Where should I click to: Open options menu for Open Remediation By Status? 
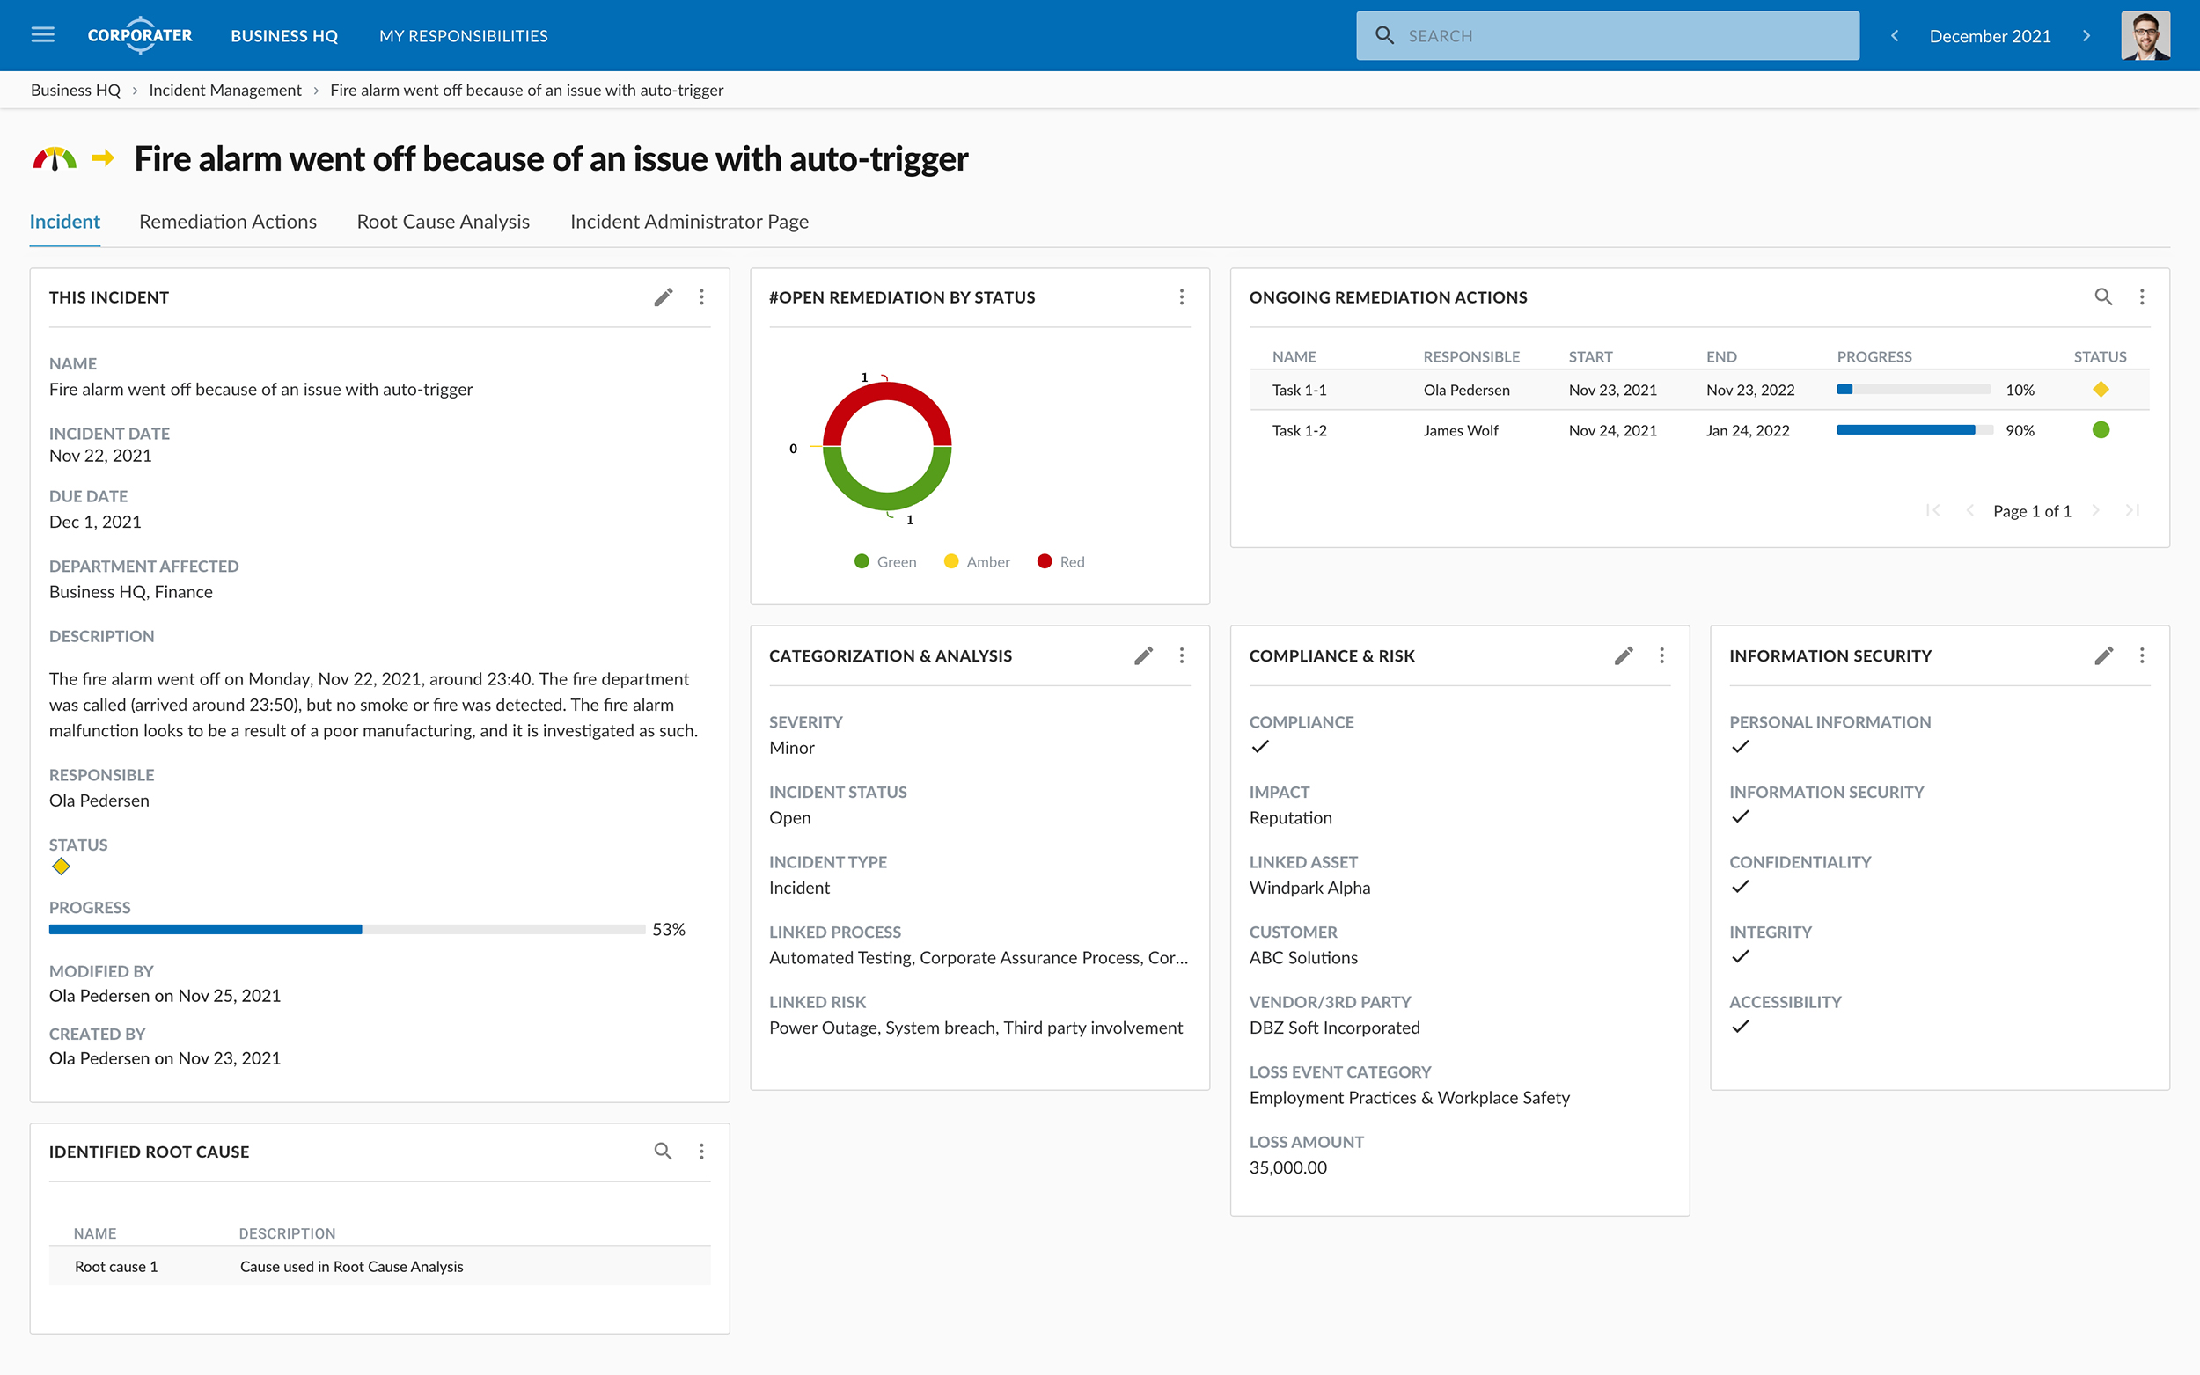[1181, 297]
